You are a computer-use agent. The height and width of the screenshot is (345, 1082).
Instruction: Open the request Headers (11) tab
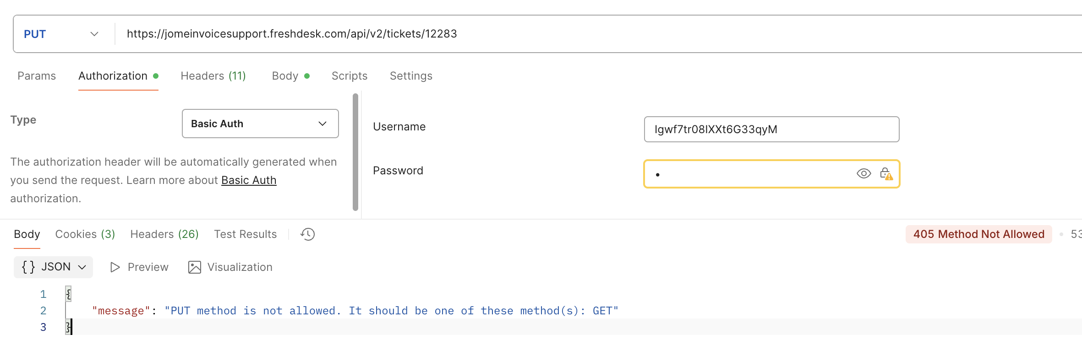click(x=213, y=76)
